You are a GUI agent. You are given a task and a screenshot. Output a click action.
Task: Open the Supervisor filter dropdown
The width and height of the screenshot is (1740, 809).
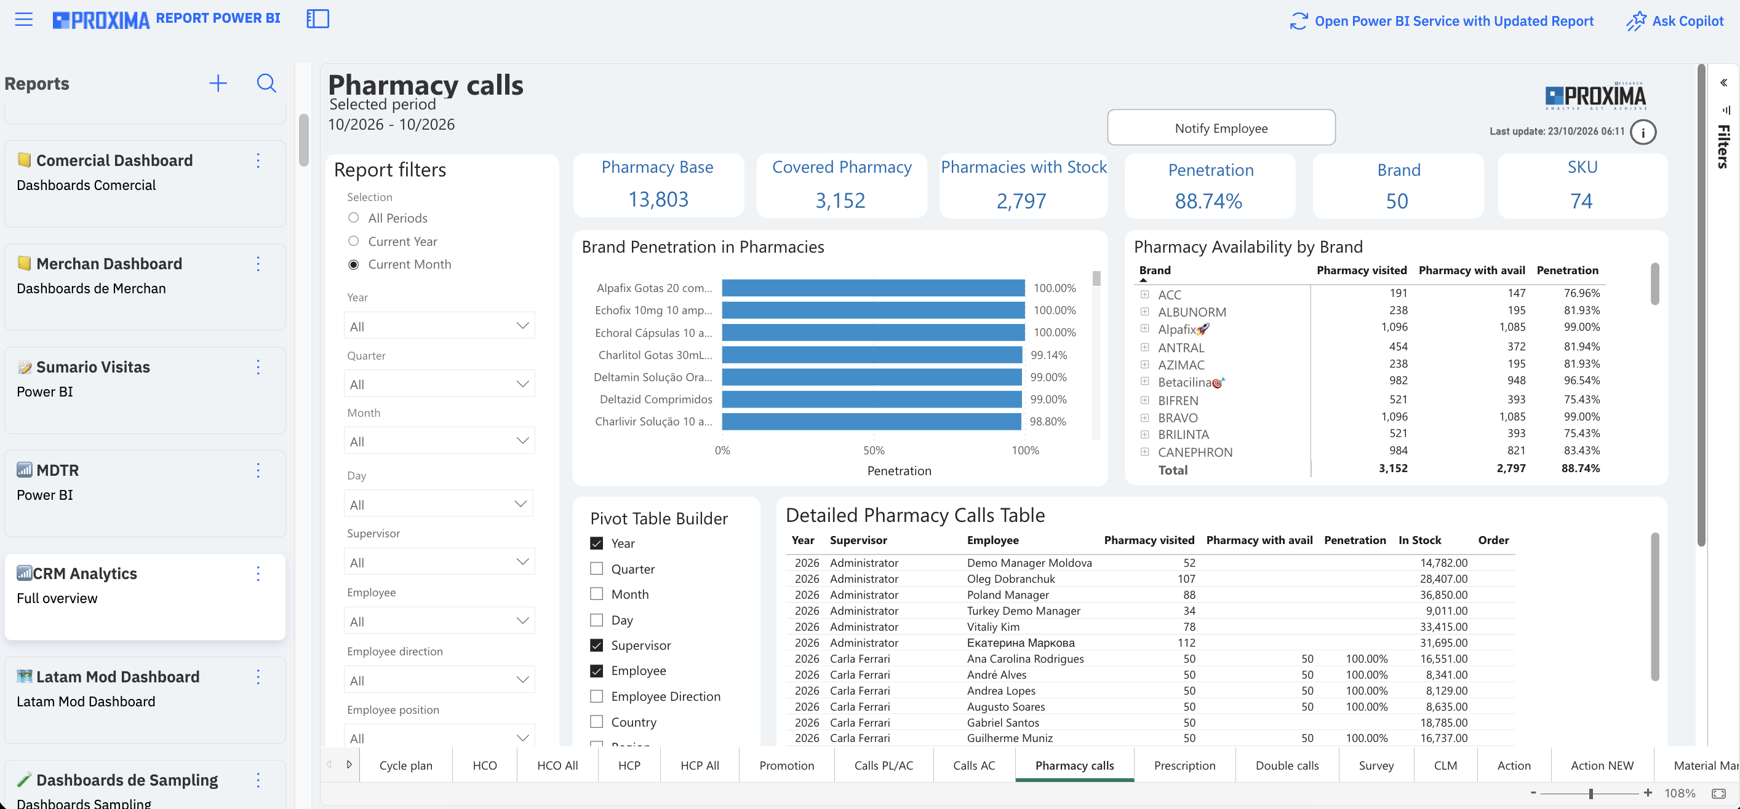tap(439, 561)
